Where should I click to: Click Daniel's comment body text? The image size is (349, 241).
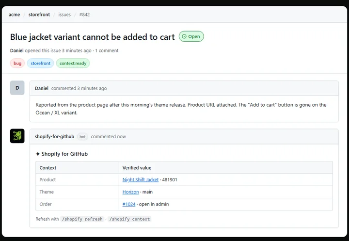(181, 109)
